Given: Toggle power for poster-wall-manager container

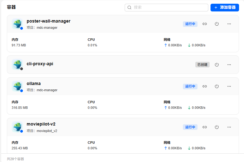Looking at the screenshot, I should pos(217,24).
